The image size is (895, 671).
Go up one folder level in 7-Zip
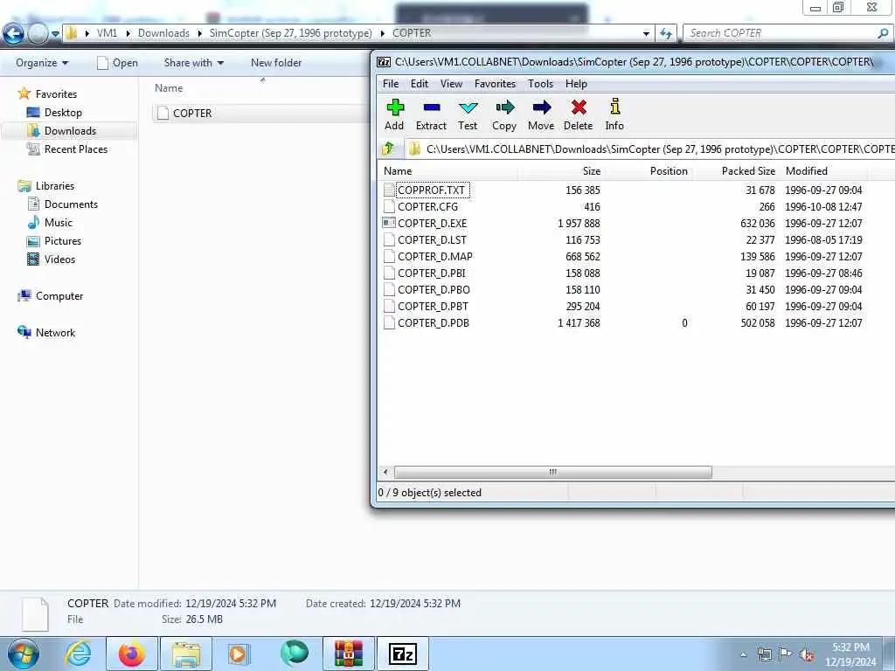(x=388, y=149)
